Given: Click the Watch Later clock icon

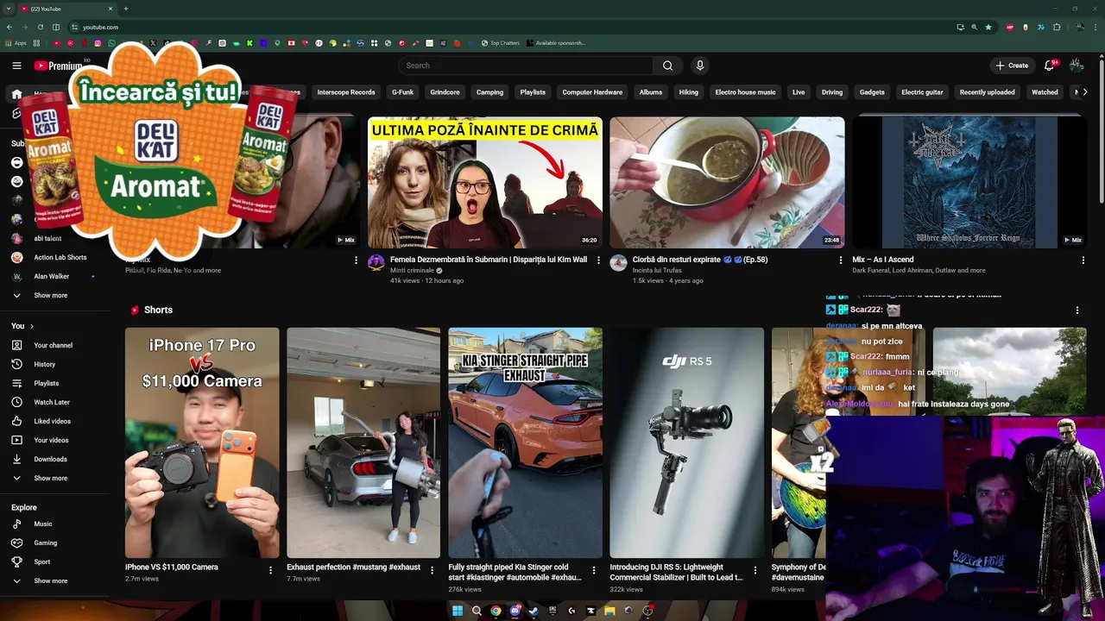Looking at the screenshot, I should coord(16,402).
